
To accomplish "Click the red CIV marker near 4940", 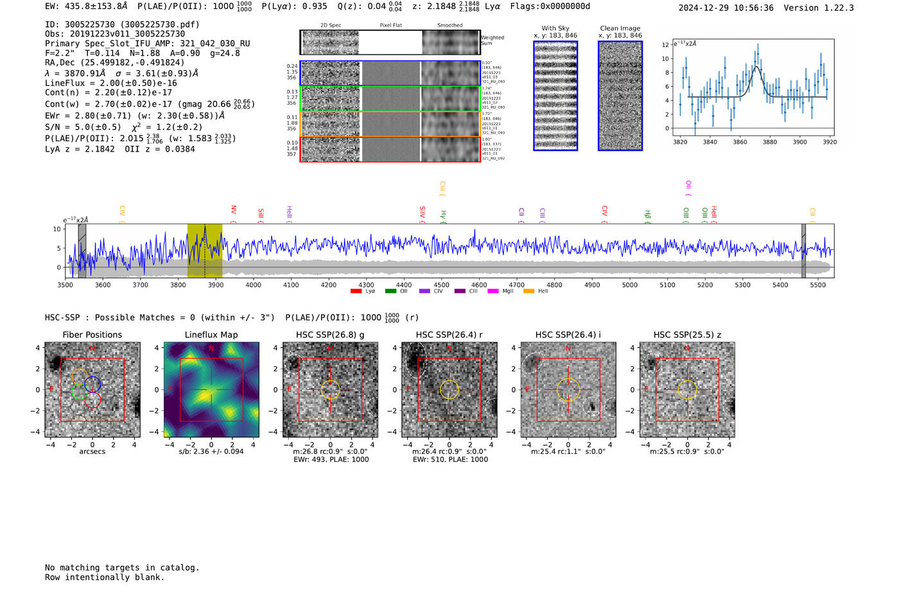I will pos(604,213).
